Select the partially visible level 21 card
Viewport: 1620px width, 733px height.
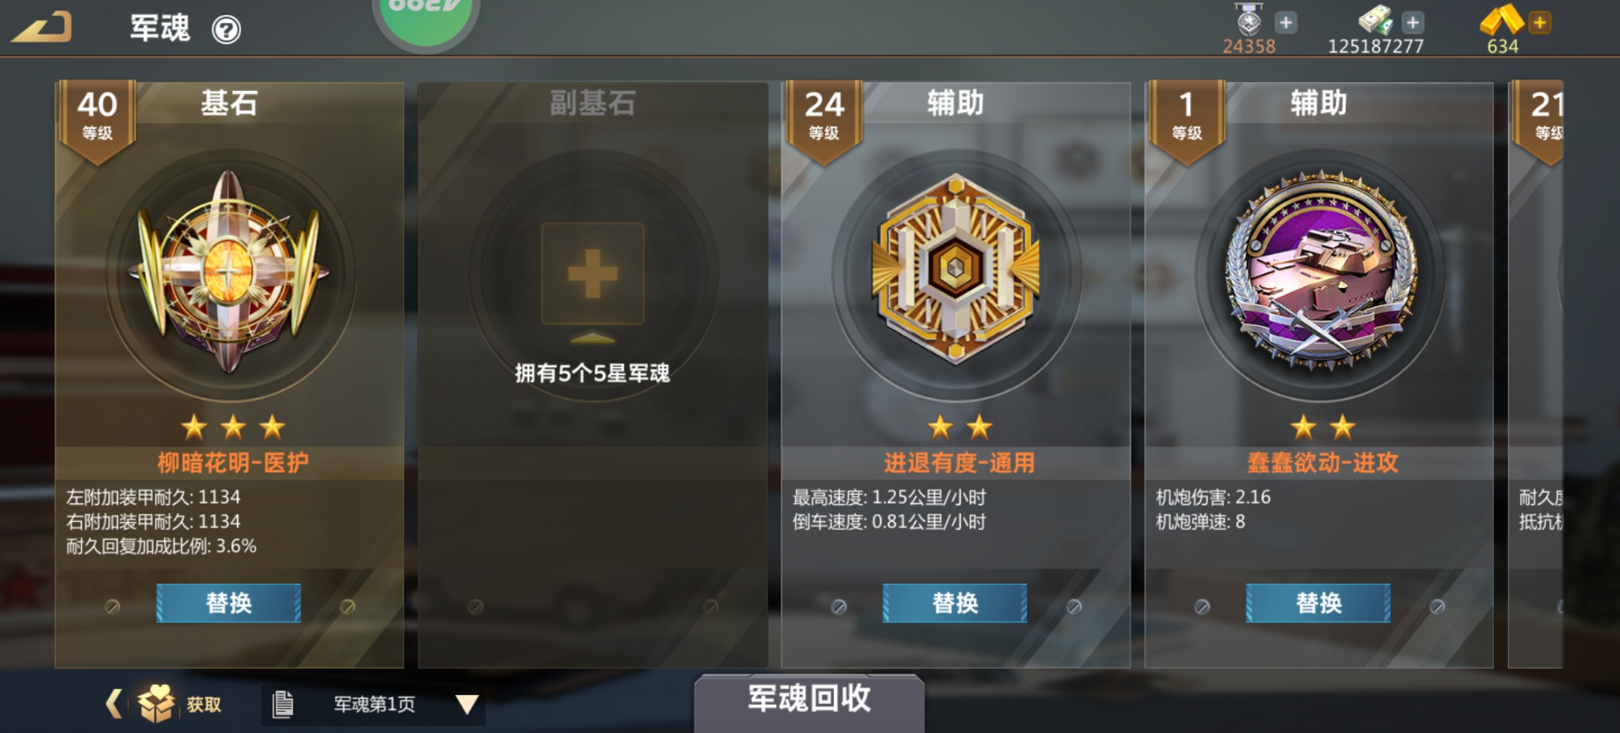tap(1535, 375)
